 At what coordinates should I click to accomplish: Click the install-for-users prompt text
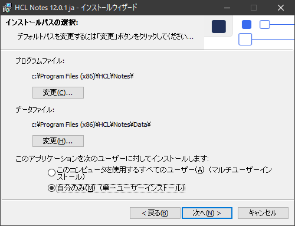click(x=112, y=158)
